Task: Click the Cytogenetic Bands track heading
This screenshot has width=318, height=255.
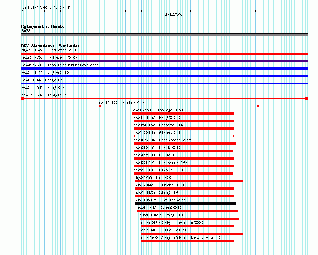Action: [x=43, y=26]
